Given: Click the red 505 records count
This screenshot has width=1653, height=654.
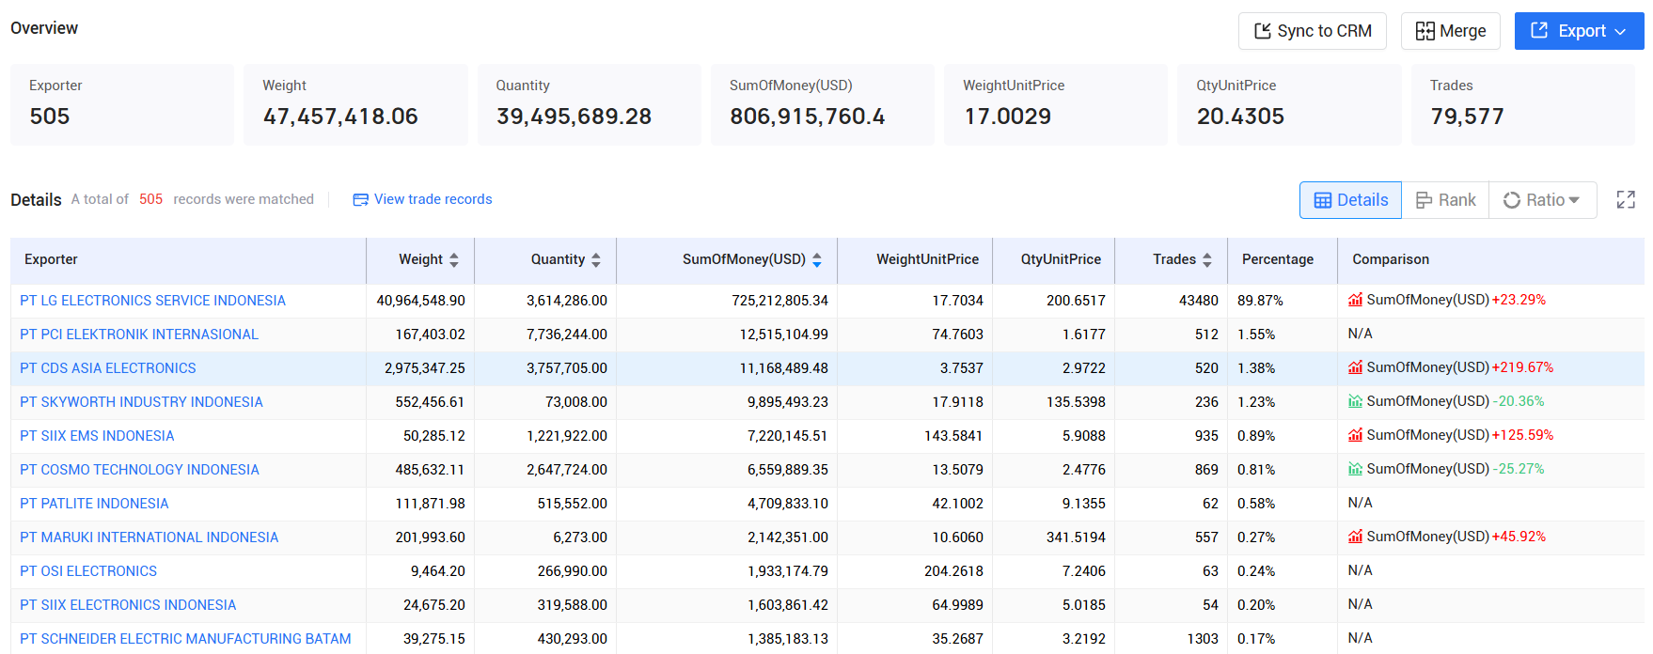Looking at the screenshot, I should click(150, 199).
